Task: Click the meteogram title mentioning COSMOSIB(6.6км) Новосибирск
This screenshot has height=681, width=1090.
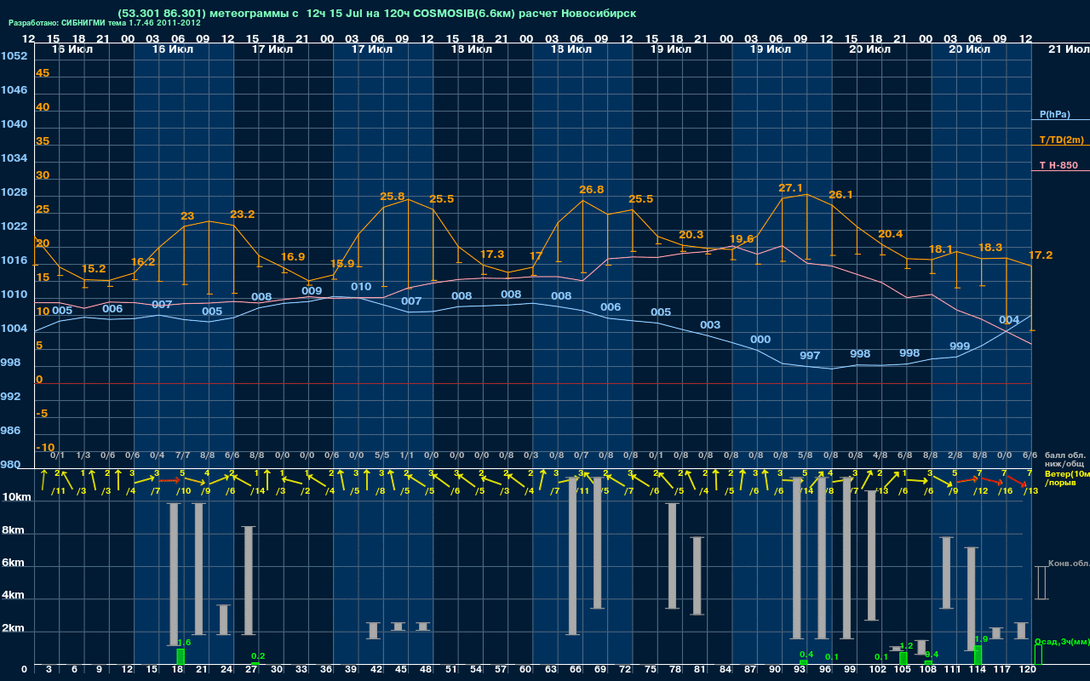Action: tap(377, 14)
